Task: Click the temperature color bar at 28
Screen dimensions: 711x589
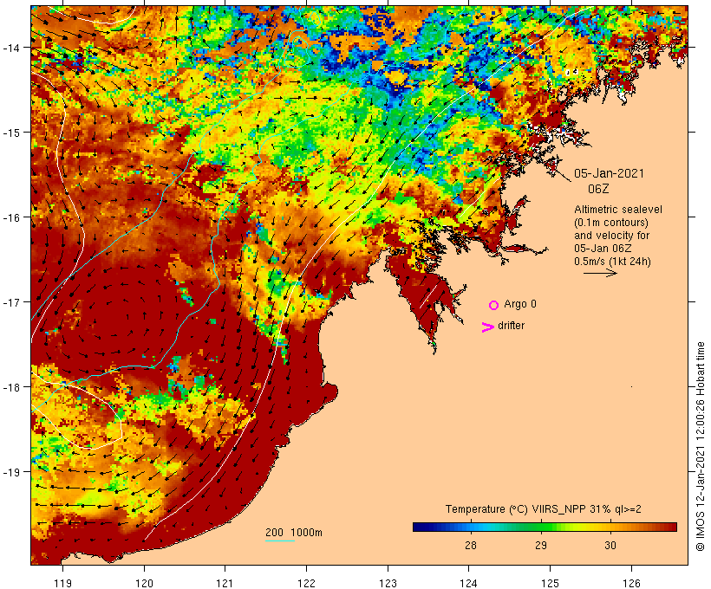Action: pos(471,527)
